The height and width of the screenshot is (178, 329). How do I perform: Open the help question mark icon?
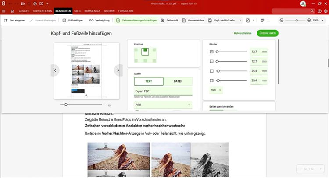pyautogui.click(x=319, y=11)
